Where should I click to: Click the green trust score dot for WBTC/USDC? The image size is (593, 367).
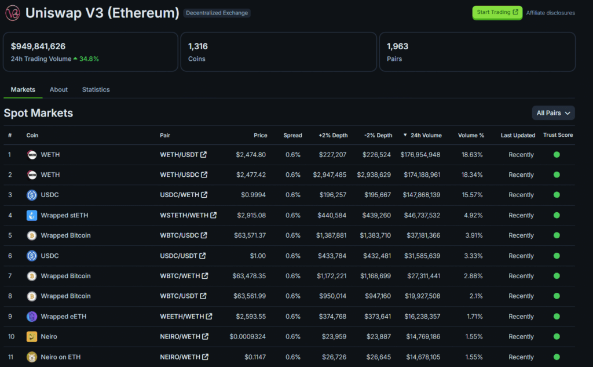pos(557,235)
